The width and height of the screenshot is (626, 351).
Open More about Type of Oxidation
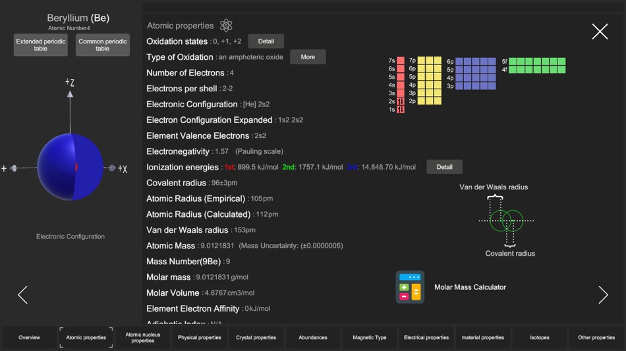[308, 57]
